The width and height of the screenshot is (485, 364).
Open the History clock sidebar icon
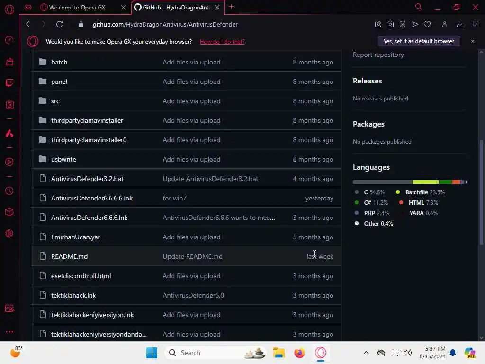pyautogui.click(x=9, y=191)
